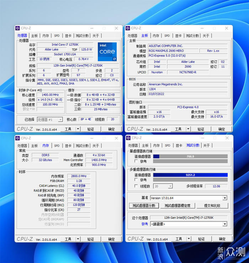Screen dimensions: 249x263
Task: Close the memory tab CPU-Z window
Action: pos(116,138)
